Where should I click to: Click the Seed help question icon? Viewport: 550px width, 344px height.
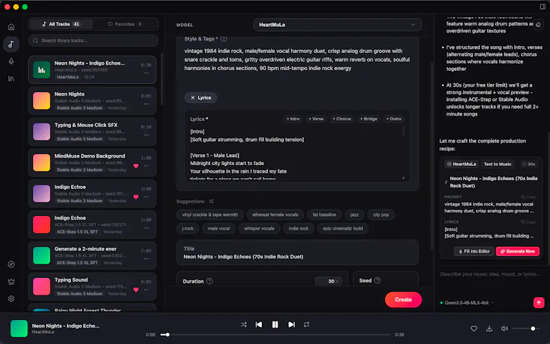click(x=377, y=281)
